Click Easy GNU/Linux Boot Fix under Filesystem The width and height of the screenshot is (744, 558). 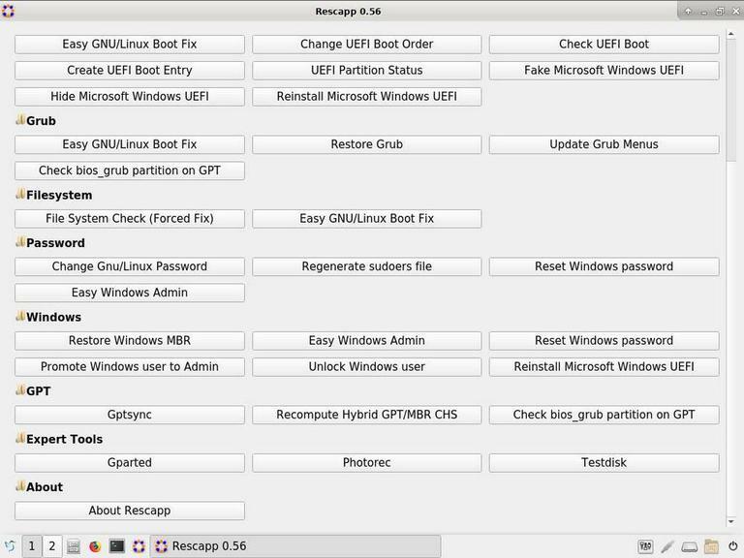click(367, 218)
